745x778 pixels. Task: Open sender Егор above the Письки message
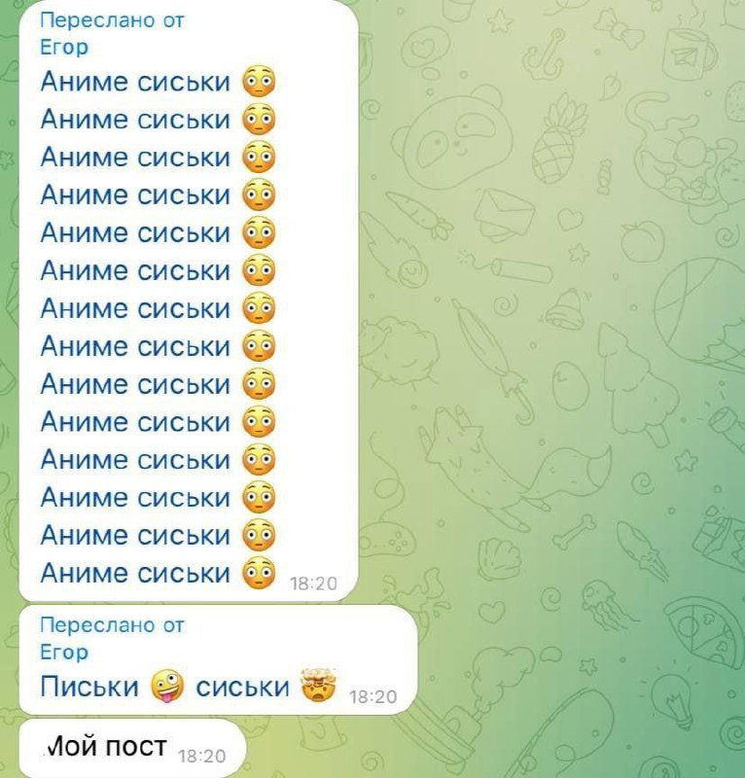point(64,652)
